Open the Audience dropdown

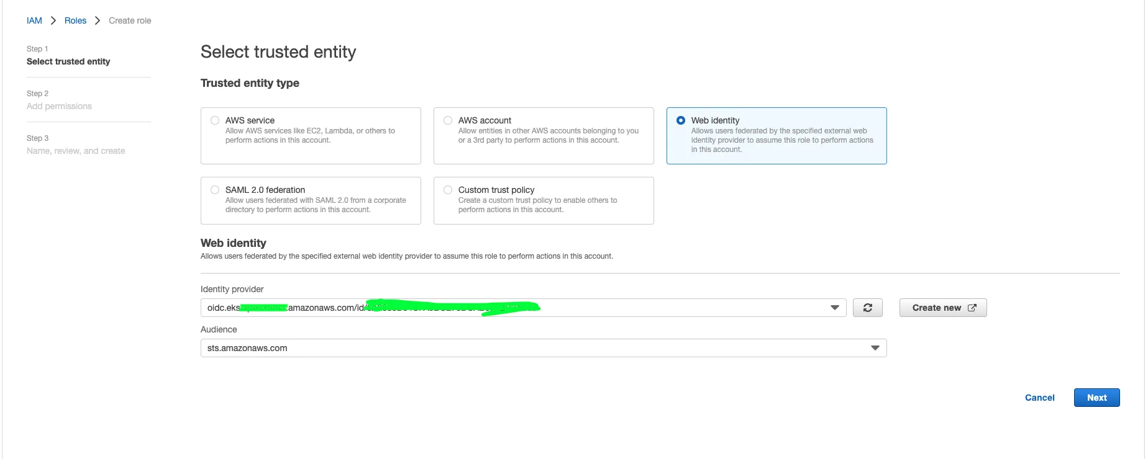544,348
